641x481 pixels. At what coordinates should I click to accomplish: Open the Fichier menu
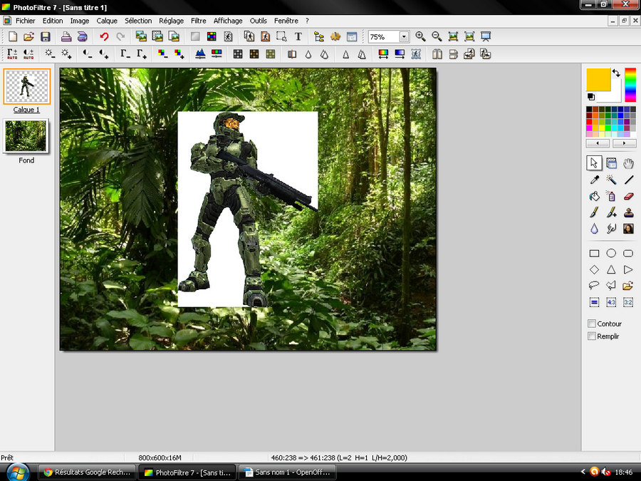(x=26, y=21)
